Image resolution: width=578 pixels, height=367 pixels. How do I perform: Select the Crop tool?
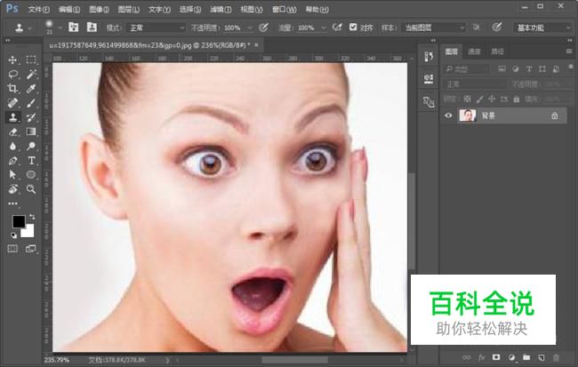pyautogui.click(x=13, y=89)
